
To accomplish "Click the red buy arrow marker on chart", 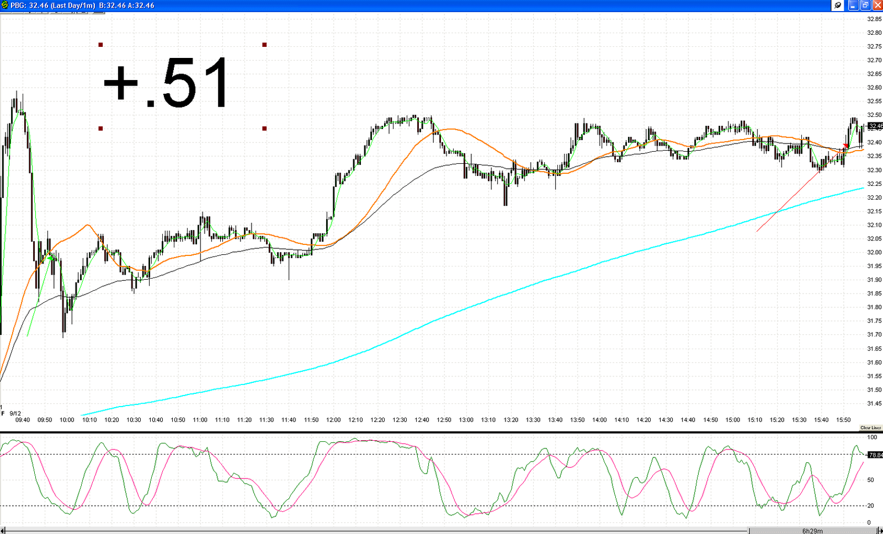I will pyautogui.click(x=845, y=145).
